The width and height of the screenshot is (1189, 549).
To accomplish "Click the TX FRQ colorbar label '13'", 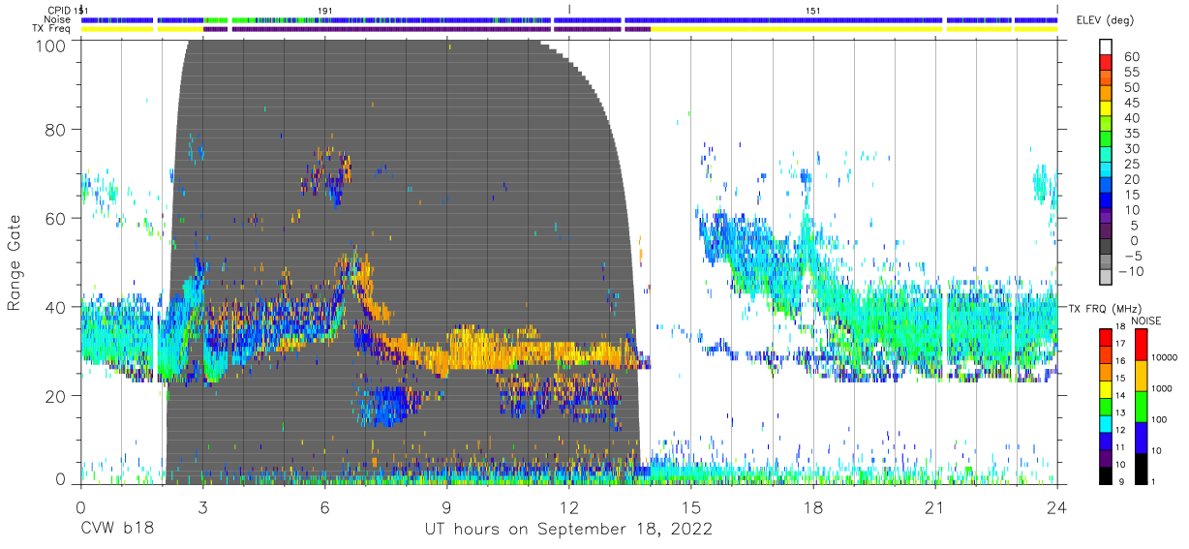I will [1118, 413].
